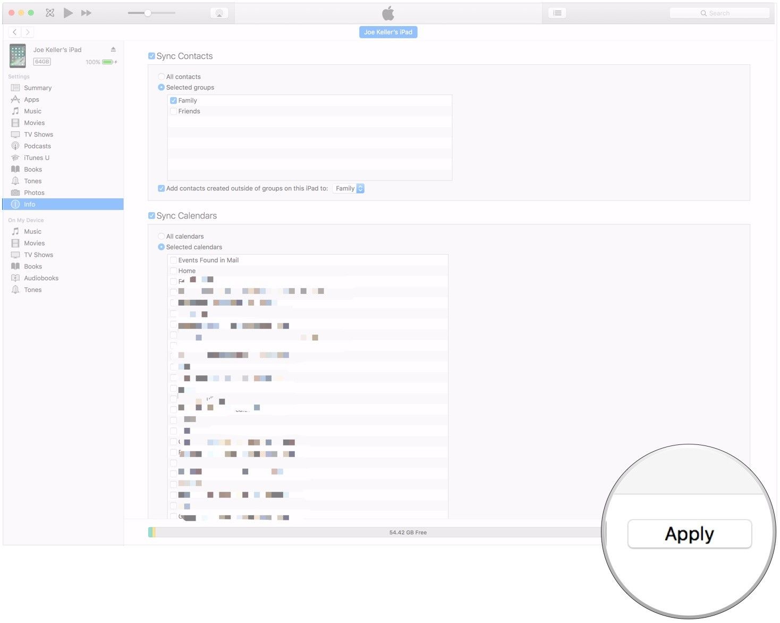This screenshot has width=780, height=623.
Task: Open the Podcasts settings section
Action: pyautogui.click(x=37, y=146)
